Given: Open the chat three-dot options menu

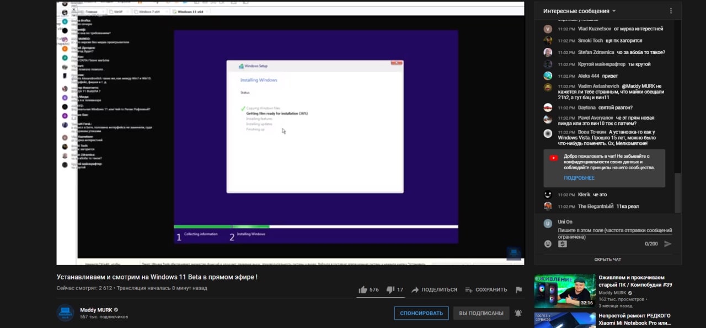Looking at the screenshot, I should click(671, 11).
